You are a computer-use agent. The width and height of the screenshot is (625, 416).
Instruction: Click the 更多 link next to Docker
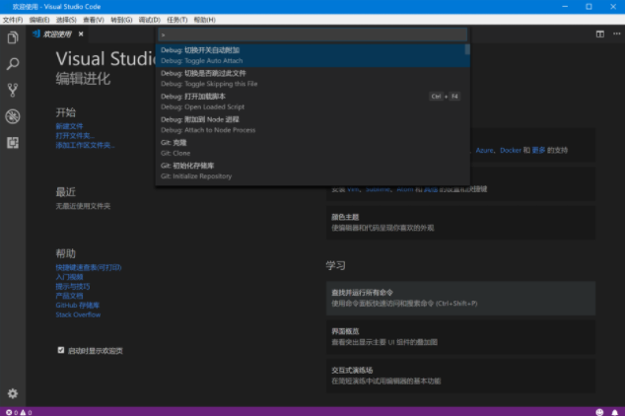click(x=538, y=150)
